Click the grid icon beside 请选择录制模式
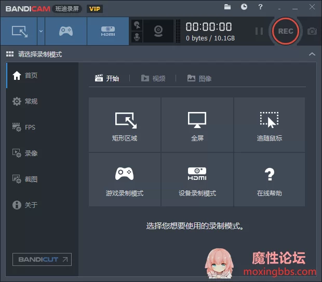This screenshot has height=282, width=322. coord(10,54)
